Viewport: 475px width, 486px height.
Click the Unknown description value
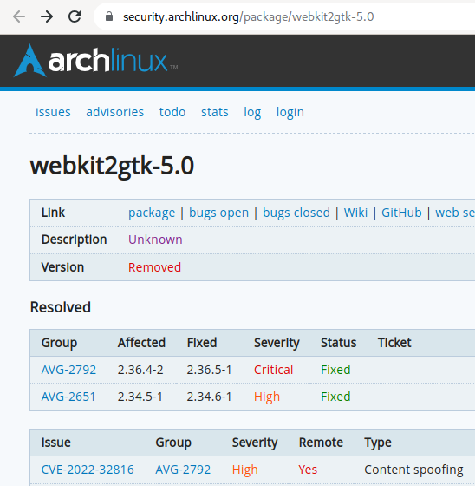[155, 240]
